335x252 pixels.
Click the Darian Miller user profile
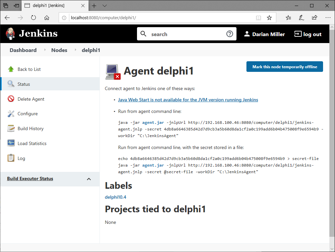click(264, 34)
